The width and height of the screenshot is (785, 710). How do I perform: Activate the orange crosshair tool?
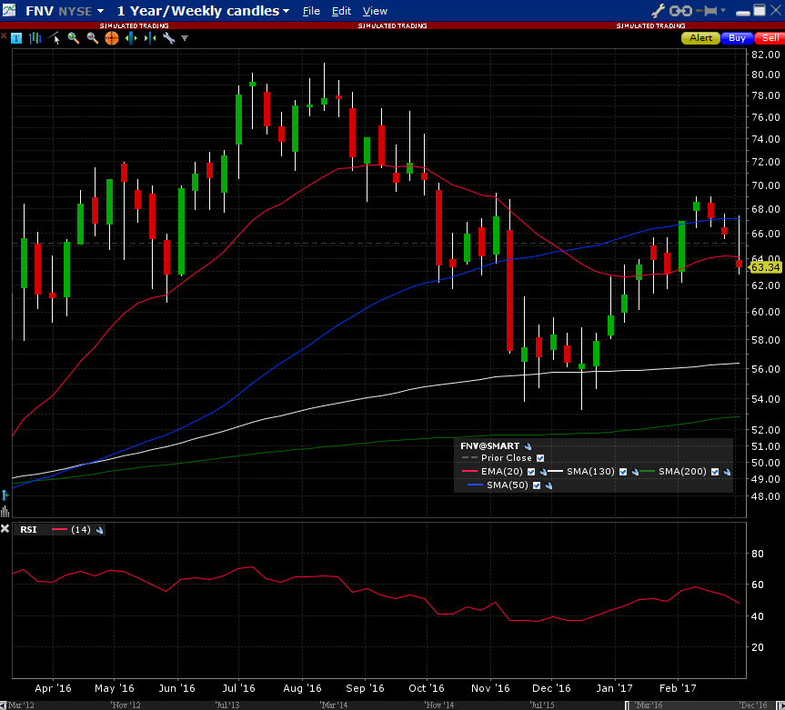[112, 38]
